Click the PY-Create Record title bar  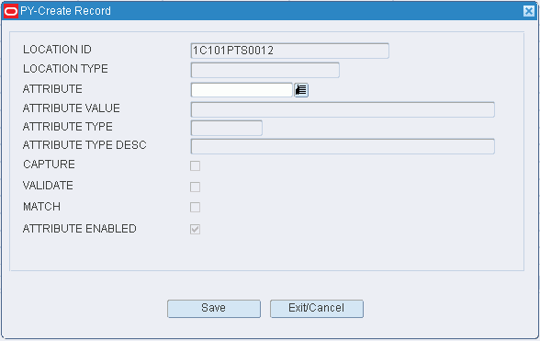point(270,11)
